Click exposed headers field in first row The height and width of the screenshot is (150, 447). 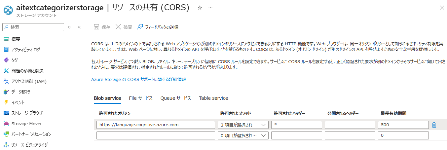(350, 125)
